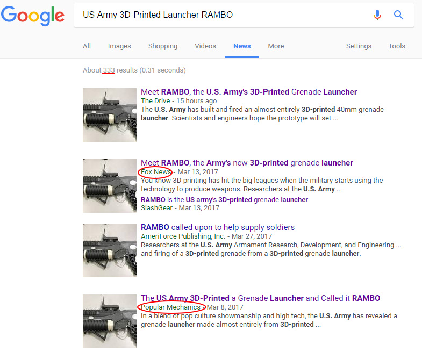Click 'Fox News' source name
This screenshot has width=422, height=352.
(156, 171)
